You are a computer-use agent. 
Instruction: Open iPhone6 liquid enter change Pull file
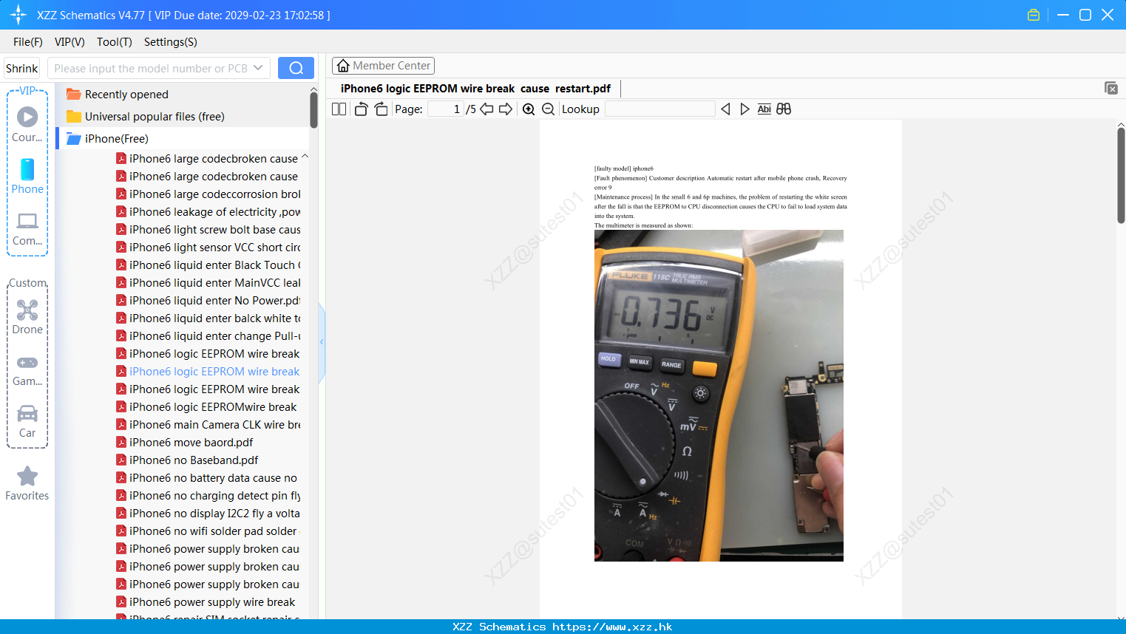[x=208, y=336]
